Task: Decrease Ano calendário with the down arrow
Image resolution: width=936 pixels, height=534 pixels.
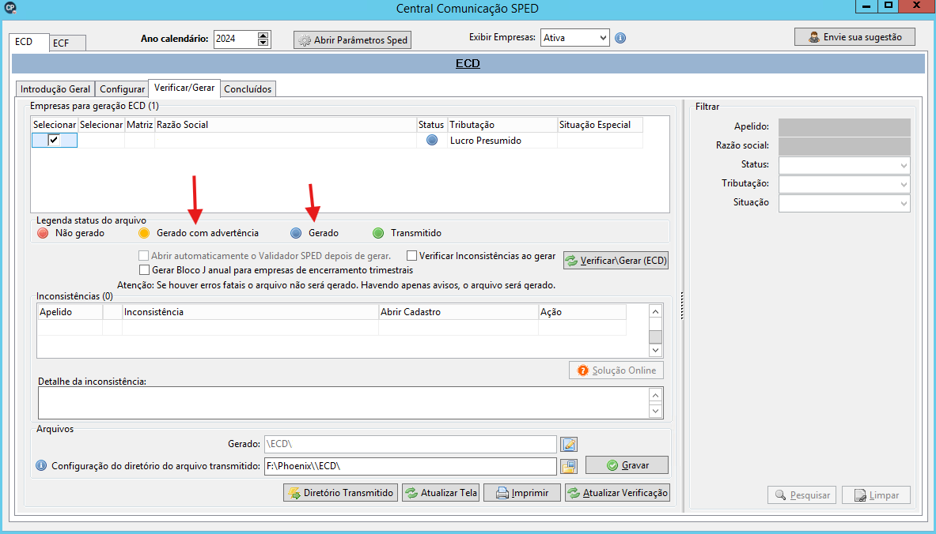Action: coord(263,43)
